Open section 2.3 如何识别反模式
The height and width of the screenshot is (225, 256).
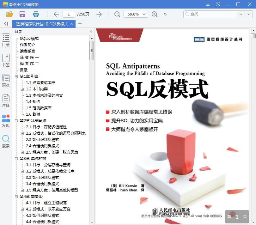pos(42,140)
